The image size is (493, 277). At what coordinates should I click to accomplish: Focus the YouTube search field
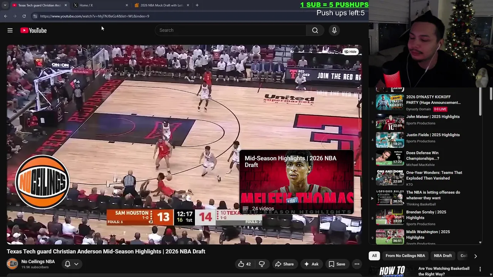tap(231, 30)
